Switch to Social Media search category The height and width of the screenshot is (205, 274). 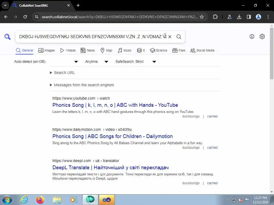pos(202,50)
